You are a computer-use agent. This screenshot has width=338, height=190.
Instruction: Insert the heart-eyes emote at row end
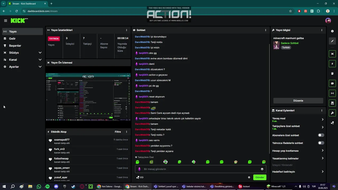coord(264,162)
